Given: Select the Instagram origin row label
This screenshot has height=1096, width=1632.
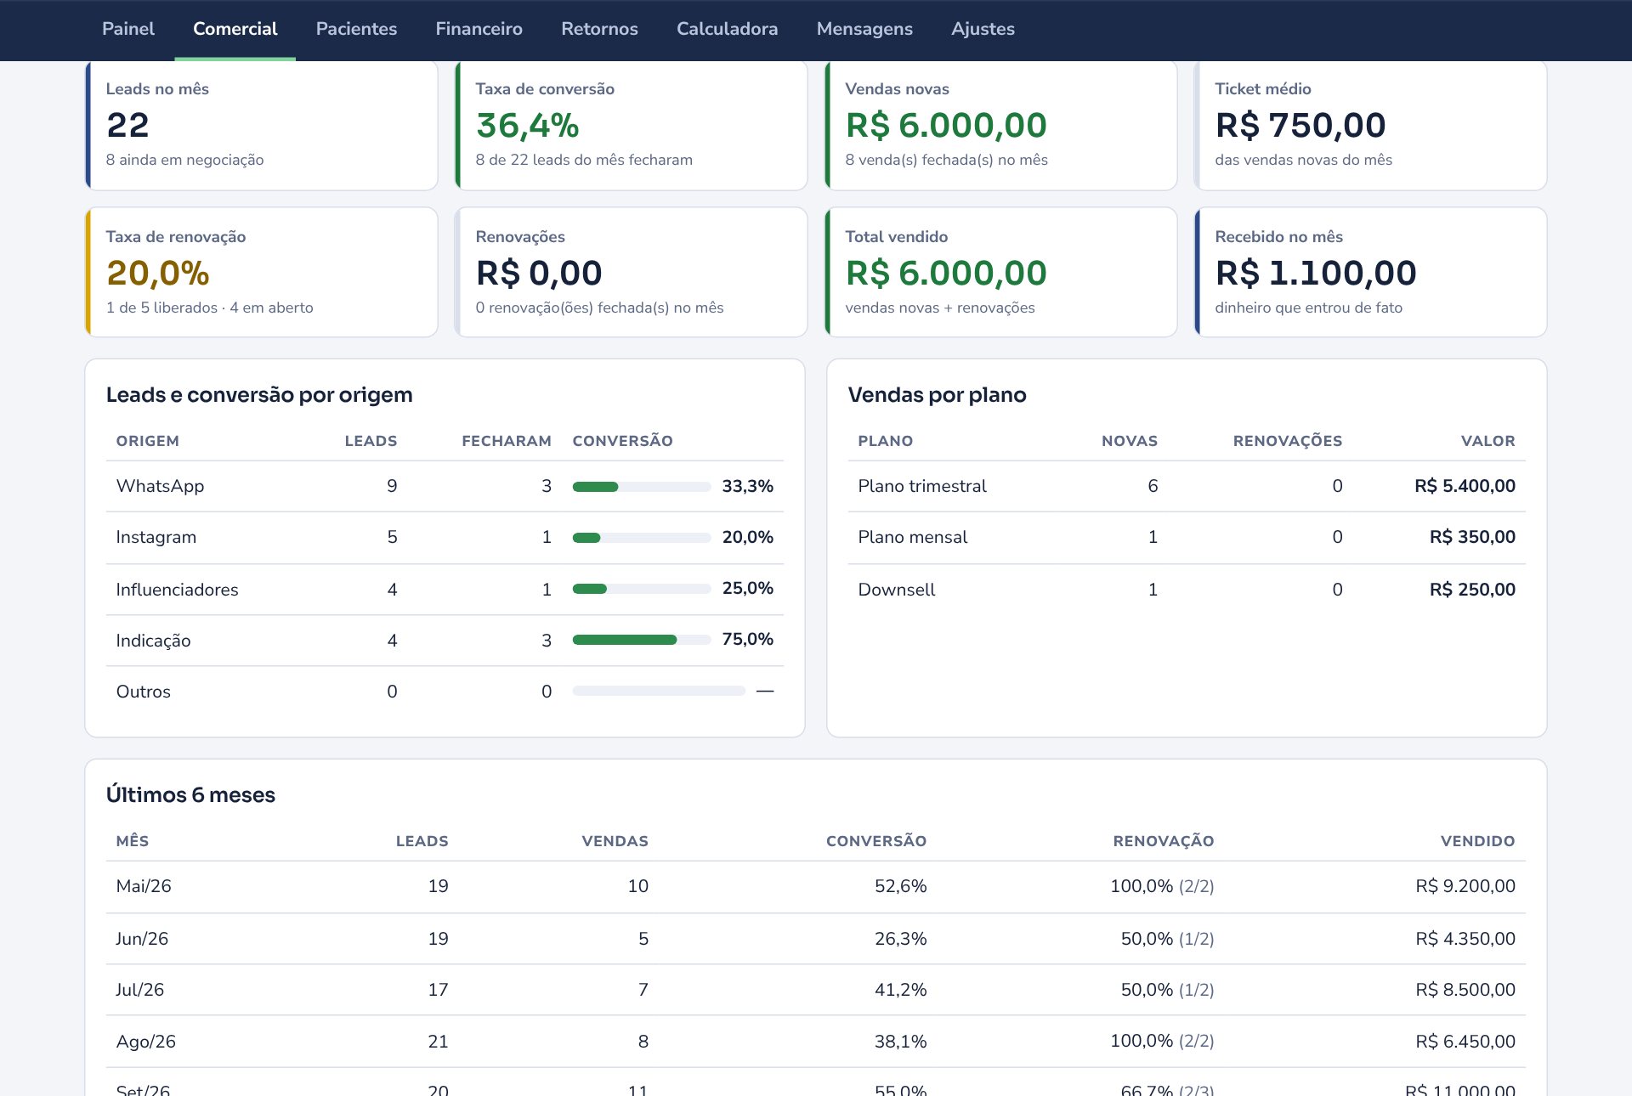Looking at the screenshot, I should point(156,537).
